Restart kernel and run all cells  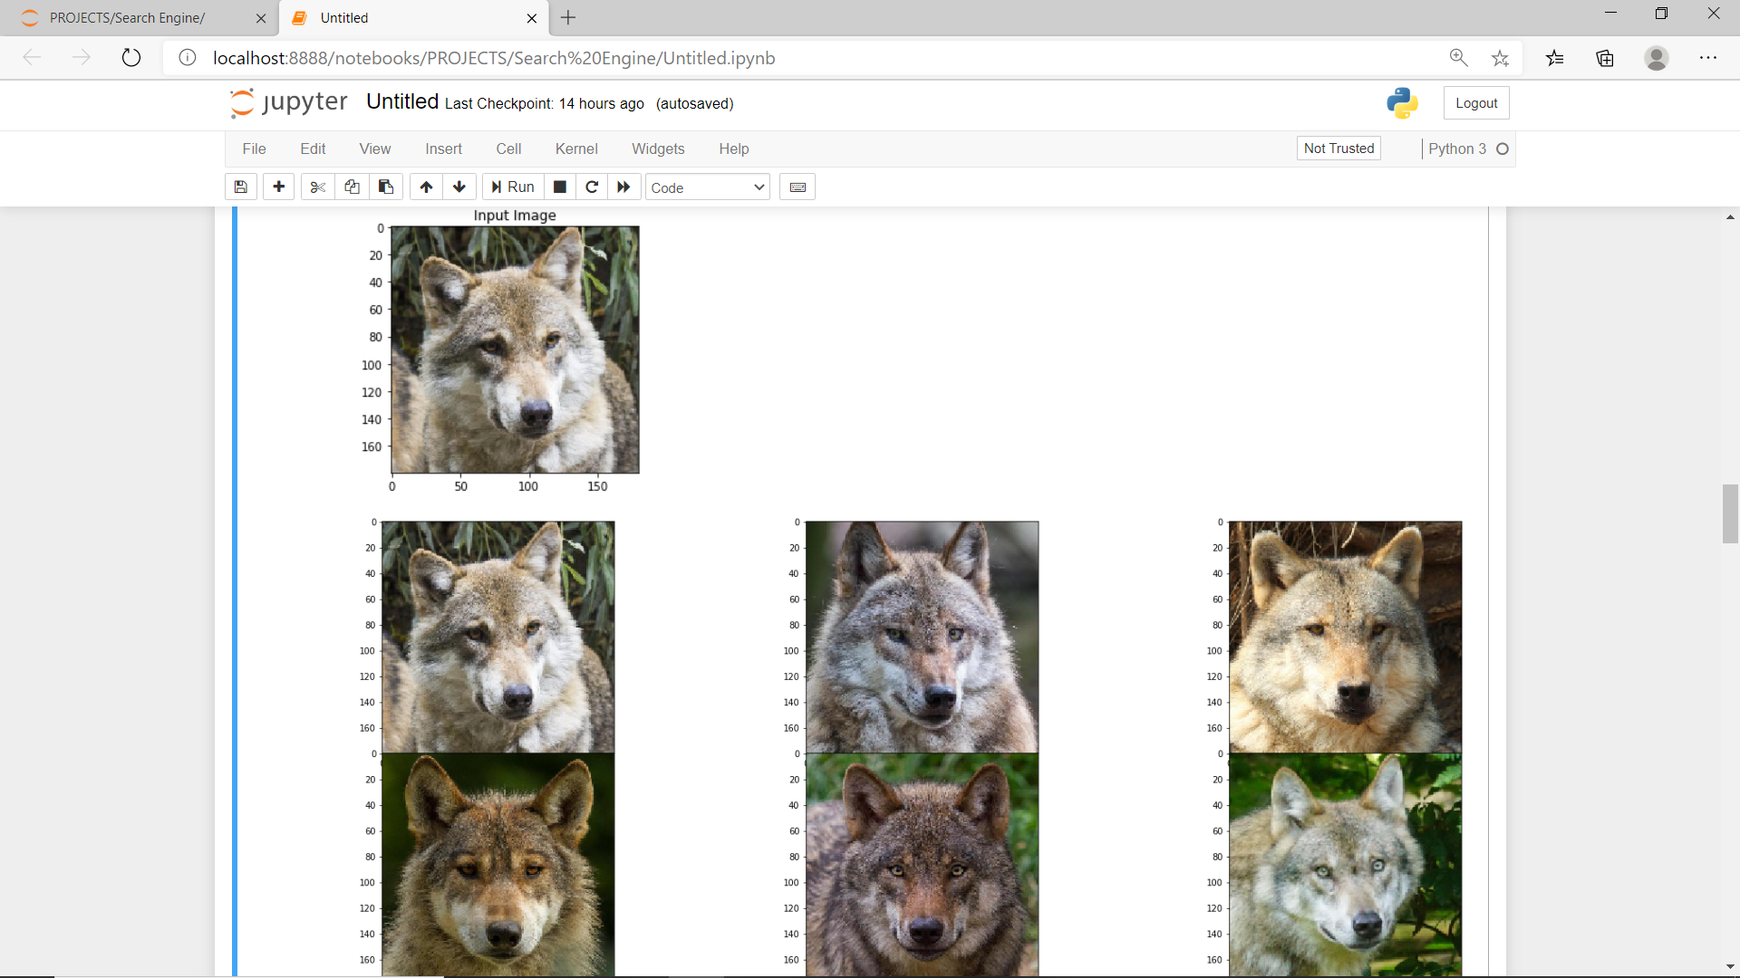pyautogui.click(x=623, y=187)
